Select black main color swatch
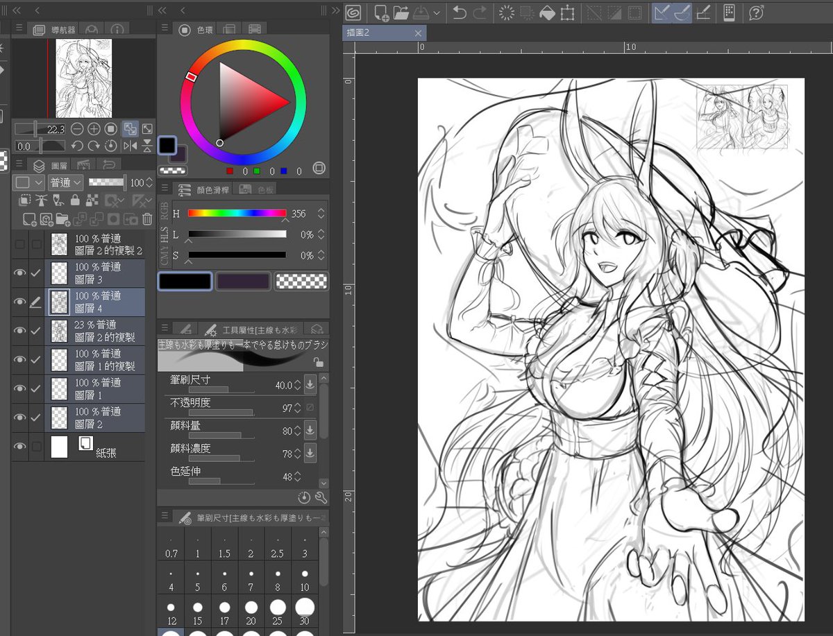Viewport: 833px width, 636px height. (185, 281)
